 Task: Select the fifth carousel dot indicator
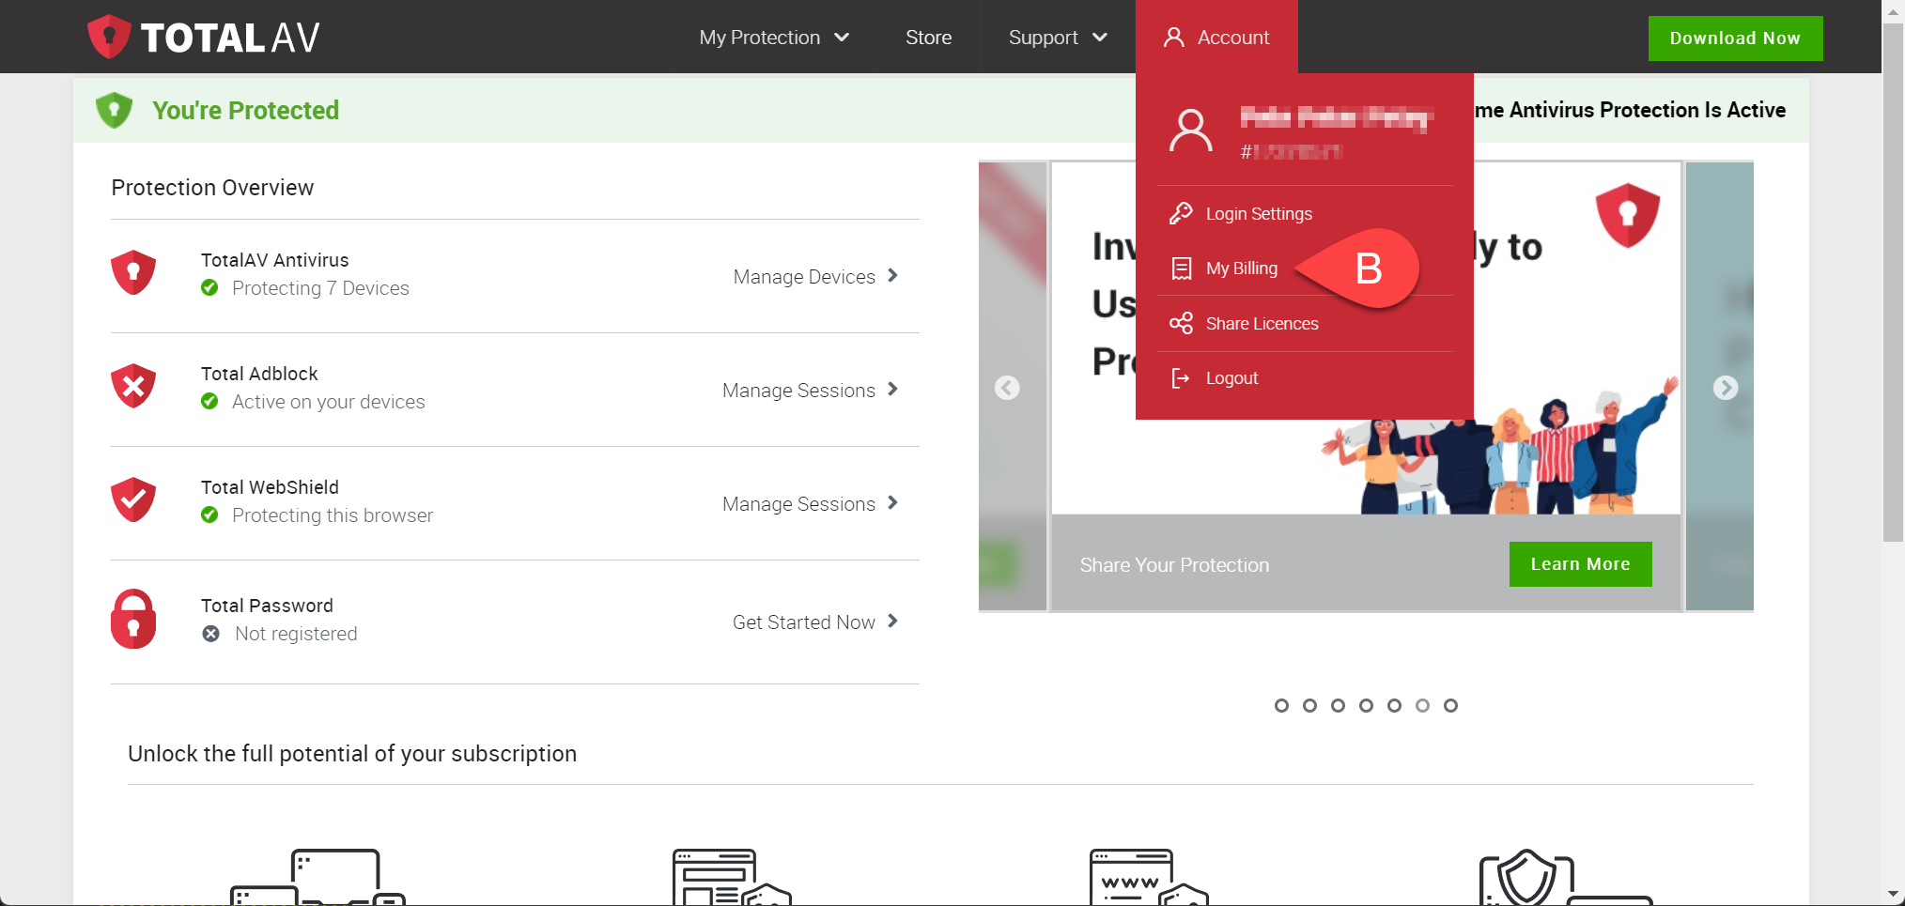click(1394, 705)
